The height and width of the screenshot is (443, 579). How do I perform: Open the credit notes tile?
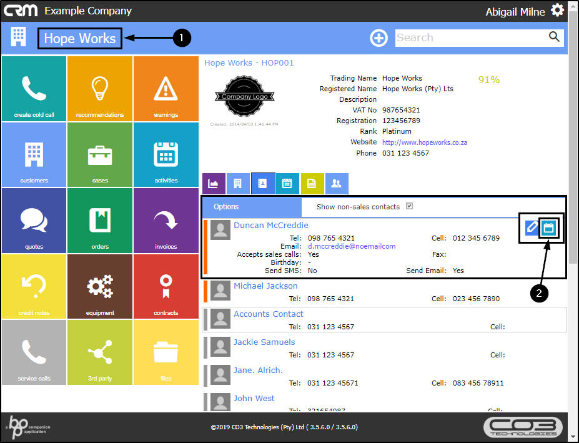pos(34,286)
